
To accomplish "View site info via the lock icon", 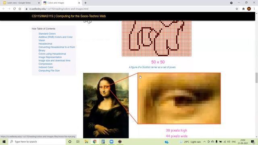I will [x=26, y=9].
